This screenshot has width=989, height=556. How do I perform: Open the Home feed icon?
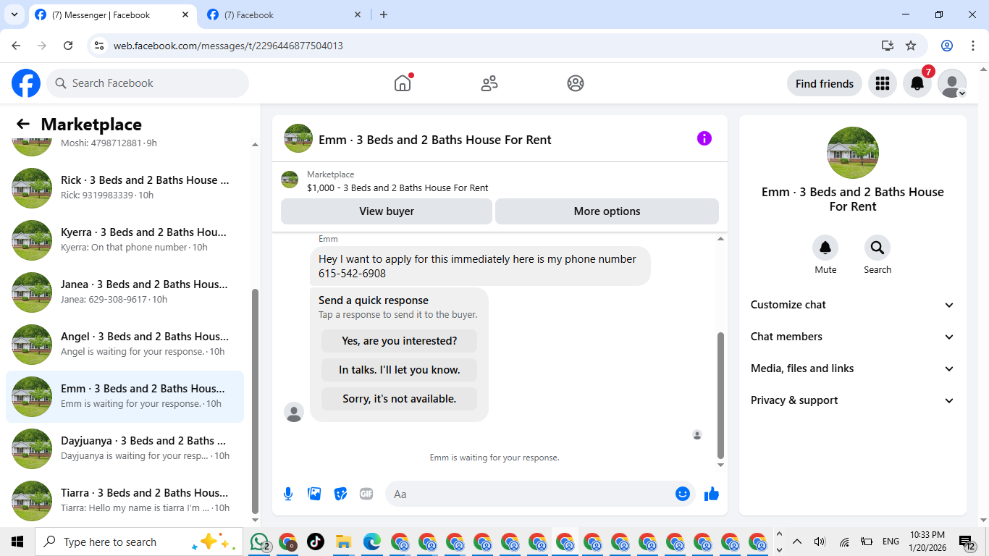point(403,83)
